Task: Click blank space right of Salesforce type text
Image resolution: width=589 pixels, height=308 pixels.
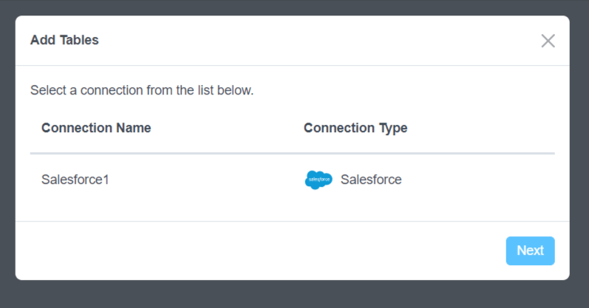Action: [x=480, y=179]
